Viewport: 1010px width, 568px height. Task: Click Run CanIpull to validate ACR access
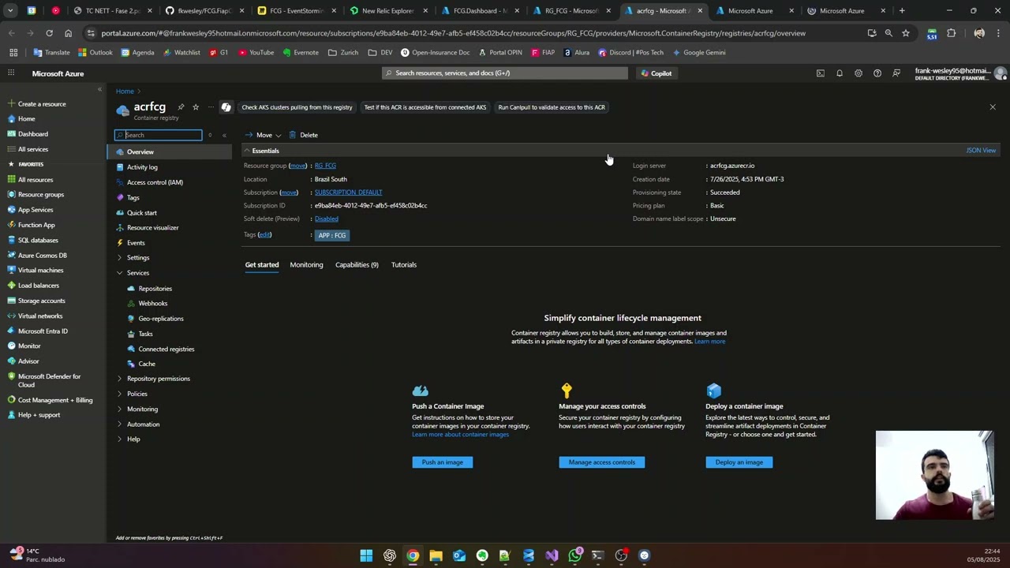[x=552, y=107]
